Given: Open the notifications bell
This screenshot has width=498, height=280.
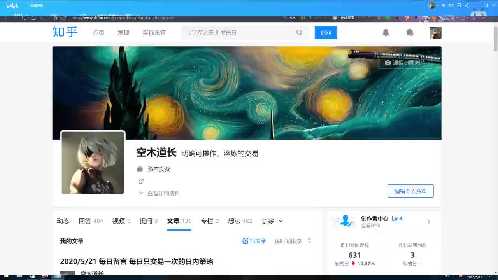Looking at the screenshot, I should point(386,33).
